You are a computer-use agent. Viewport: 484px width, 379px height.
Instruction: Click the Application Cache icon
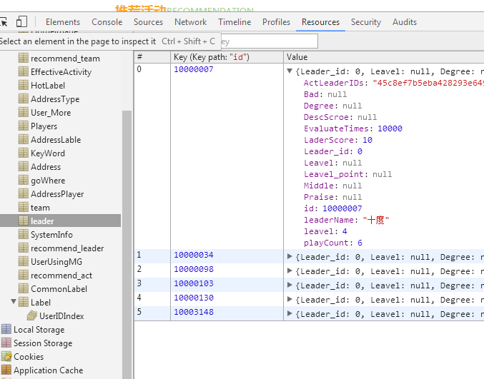coord(6,370)
